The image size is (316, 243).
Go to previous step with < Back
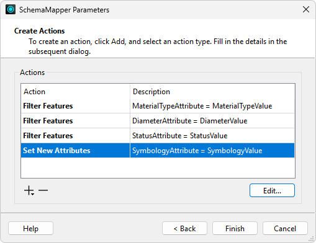(184, 228)
